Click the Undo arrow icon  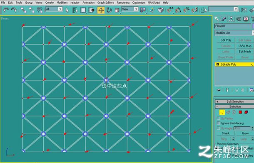point(6,10)
